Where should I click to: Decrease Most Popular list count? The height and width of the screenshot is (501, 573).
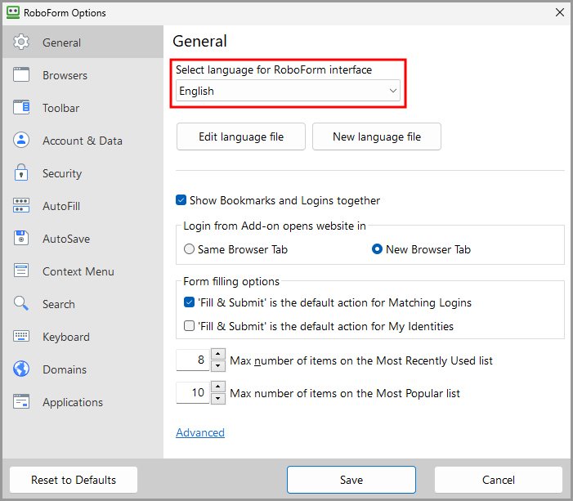[x=218, y=398]
